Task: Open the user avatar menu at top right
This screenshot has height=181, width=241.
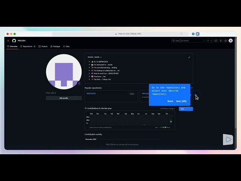Action: pyautogui.click(x=230, y=41)
